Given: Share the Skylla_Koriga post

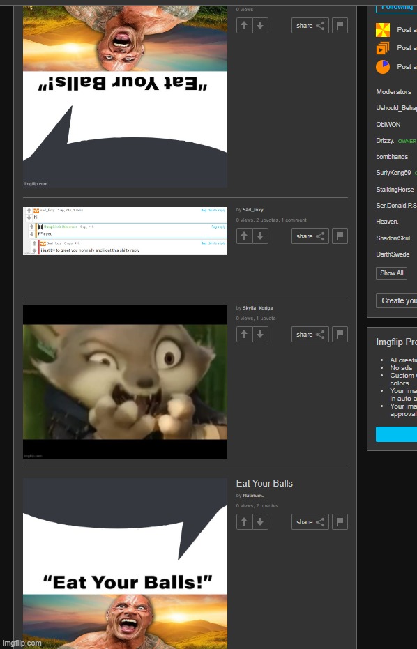Looking at the screenshot, I should (310, 335).
